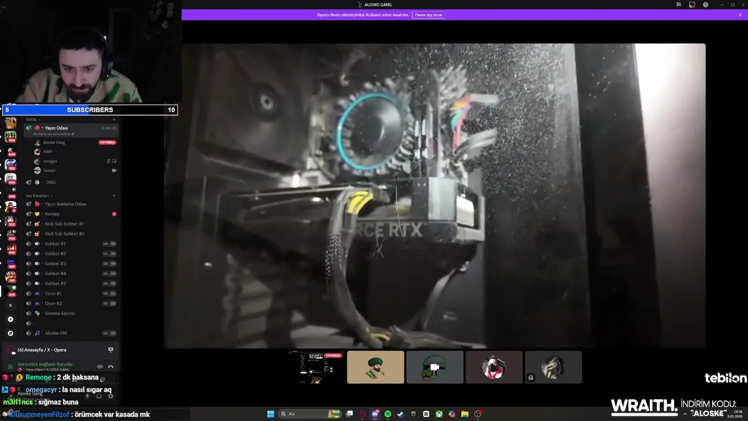Open the server icon with 226 badge
The height and width of the screenshot is (421, 748).
(11, 179)
